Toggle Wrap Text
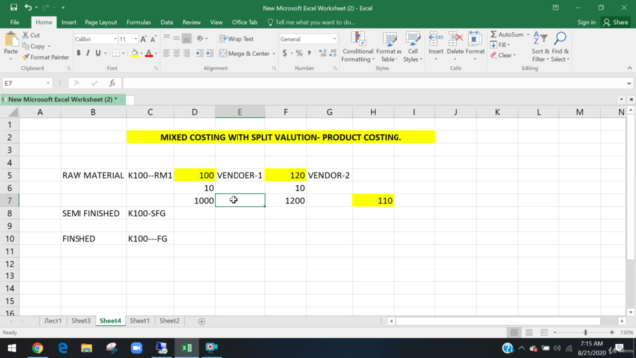636x358 pixels. click(237, 39)
